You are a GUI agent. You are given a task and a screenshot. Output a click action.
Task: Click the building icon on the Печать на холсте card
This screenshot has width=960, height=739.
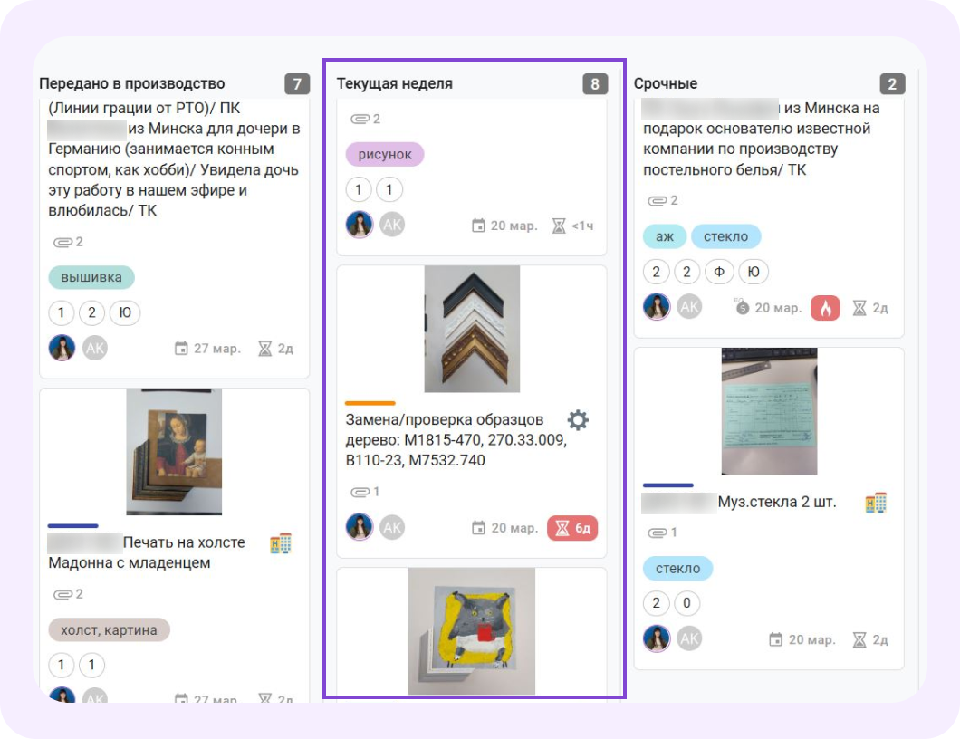[x=281, y=543]
